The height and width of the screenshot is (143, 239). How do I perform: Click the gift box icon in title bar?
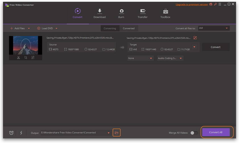pyautogui.click(x=211, y=4)
